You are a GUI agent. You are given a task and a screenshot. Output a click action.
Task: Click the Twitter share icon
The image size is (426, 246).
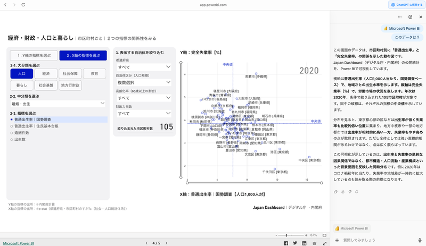295,243
